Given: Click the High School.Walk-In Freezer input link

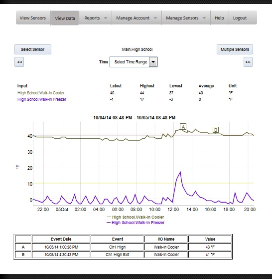Looking at the screenshot, I should (42, 99).
